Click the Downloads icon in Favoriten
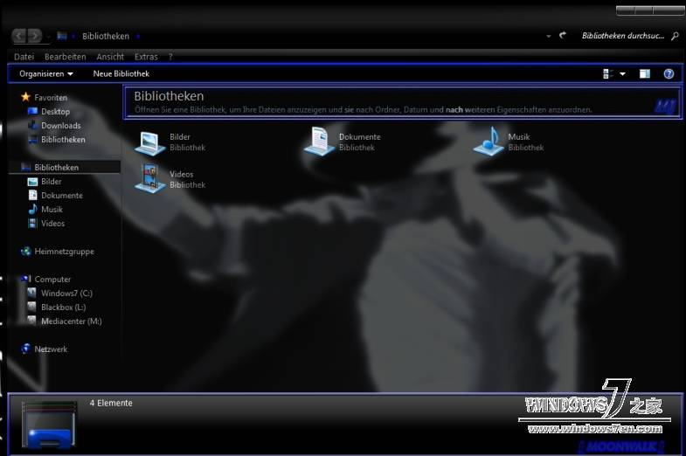This screenshot has height=456, width=686. 33,125
